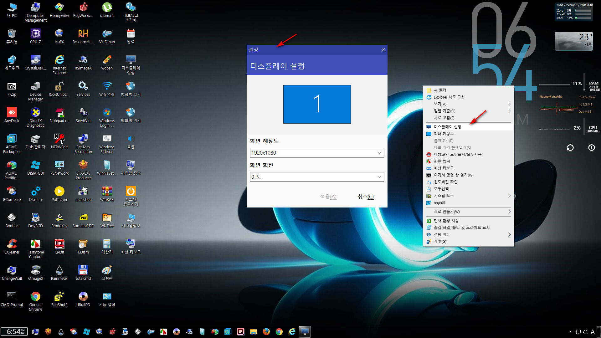Choose 현재 환경 저장 menu entry
The image size is (601, 338).
click(468, 221)
